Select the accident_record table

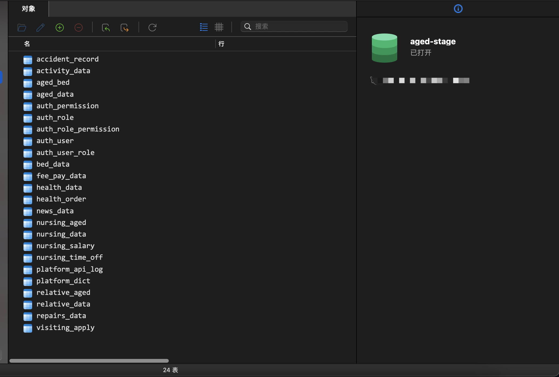tap(68, 59)
